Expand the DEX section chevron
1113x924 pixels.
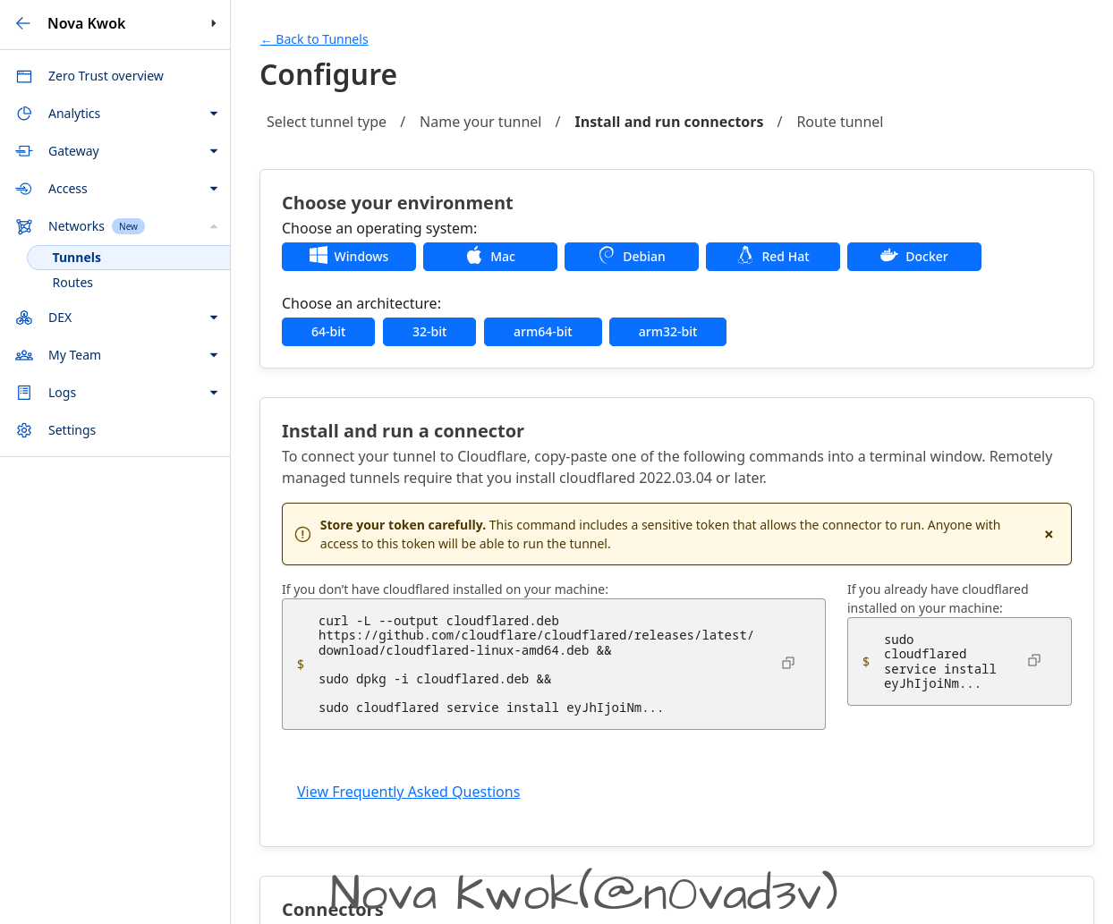pos(214,318)
